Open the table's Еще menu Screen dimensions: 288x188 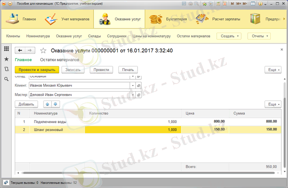273,104
